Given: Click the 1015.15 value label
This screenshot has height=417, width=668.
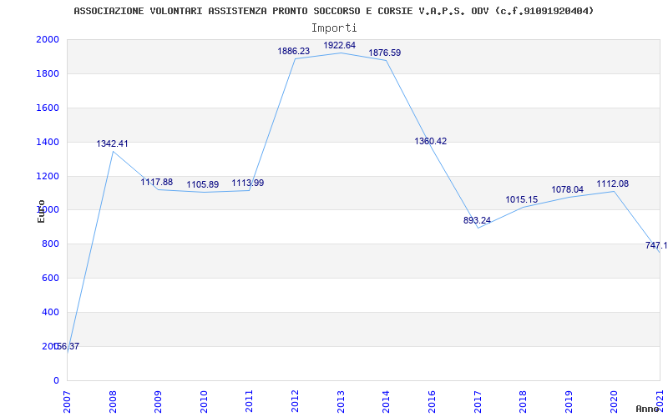Looking at the screenshot, I should (522, 199).
